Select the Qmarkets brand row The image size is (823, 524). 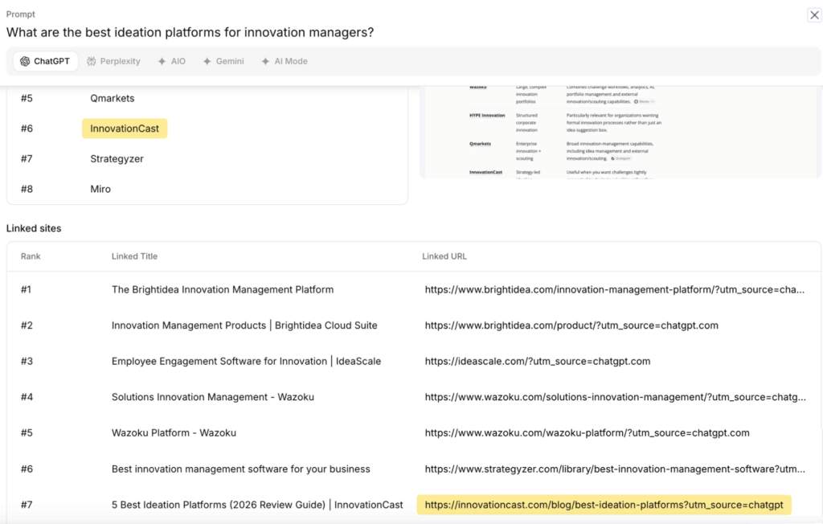click(x=207, y=98)
